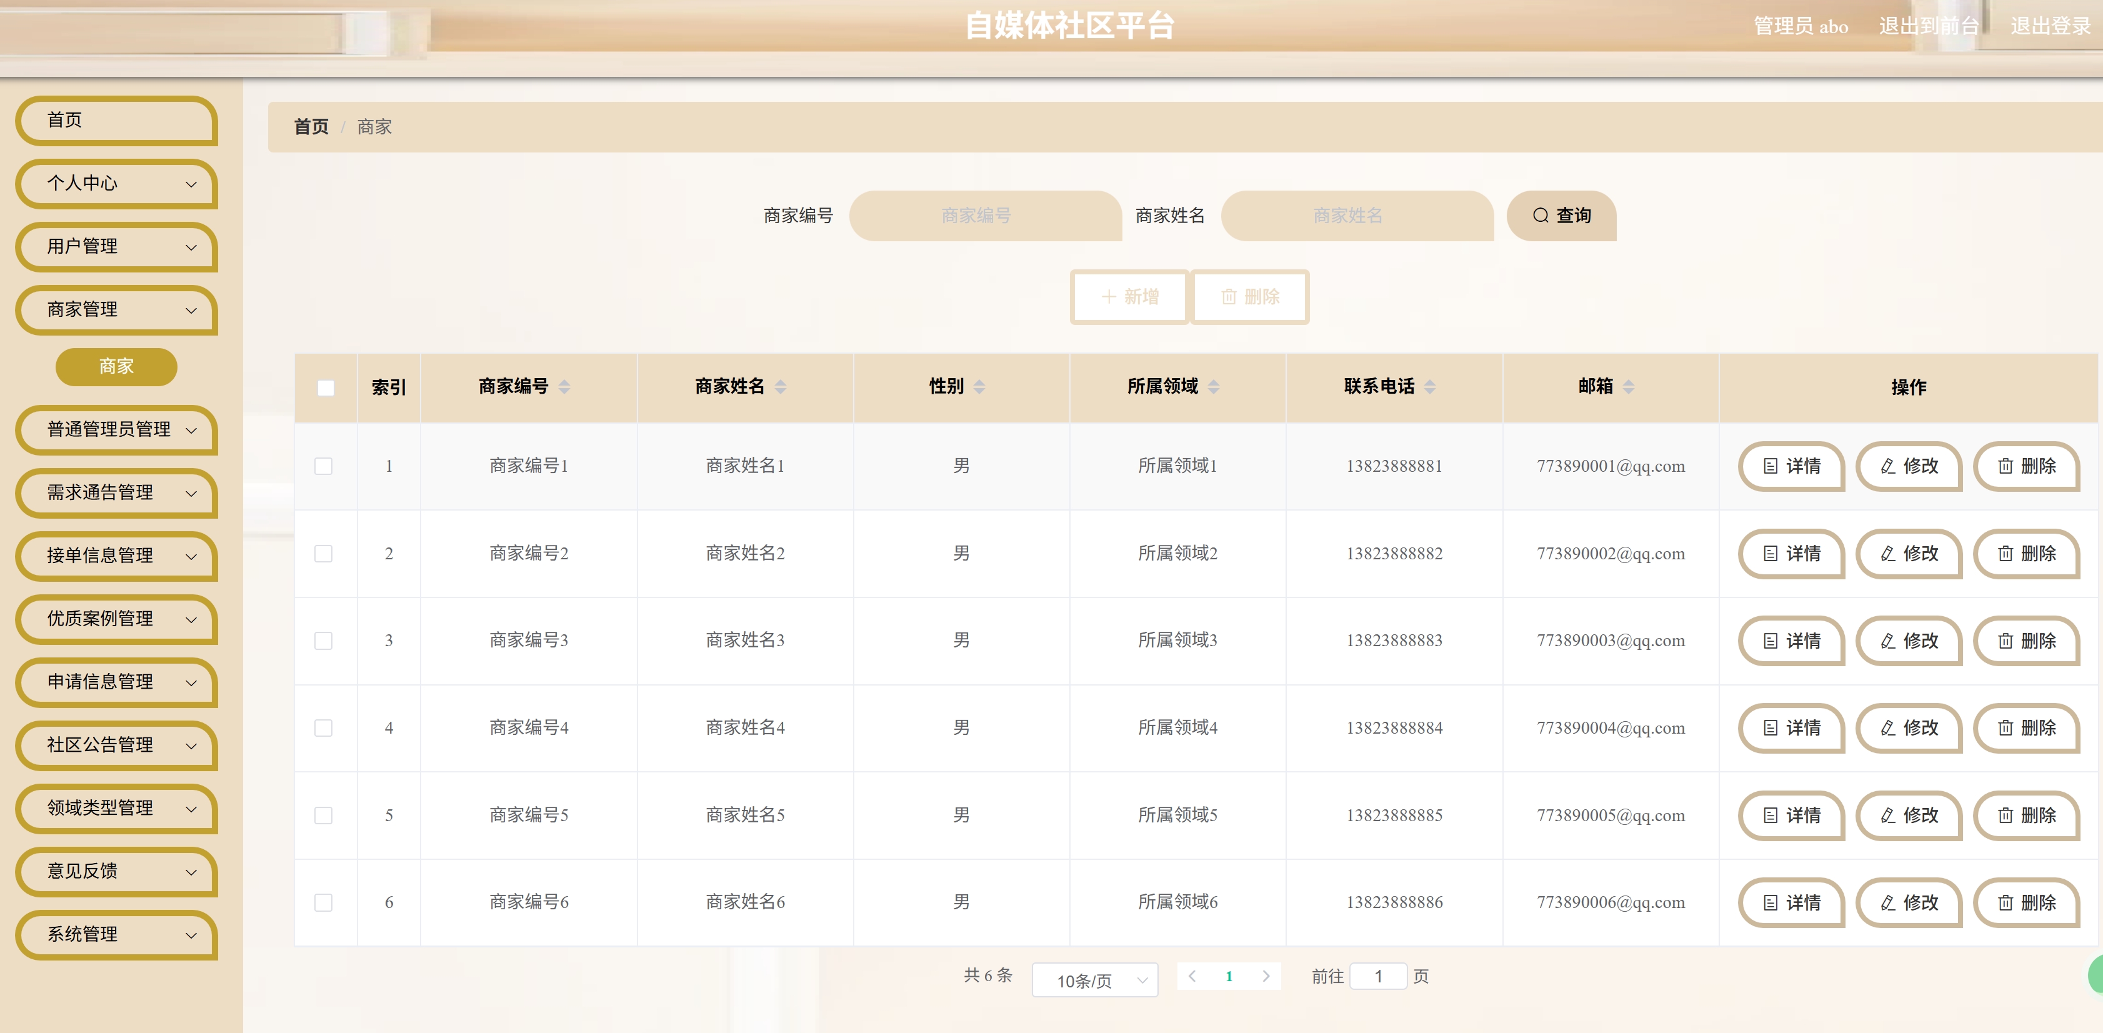Click 详情 document icon in row 3
The width and height of the screenshot is (2103, 1033).
pos(1771,641)
